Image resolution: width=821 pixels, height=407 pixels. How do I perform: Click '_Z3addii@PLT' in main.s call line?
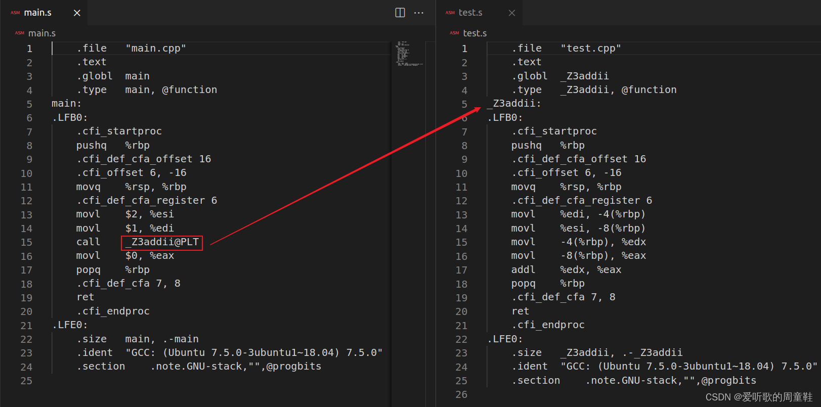pyautogui.click(x=162, y=242)
